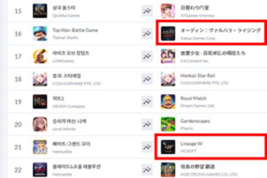Open the Lineage W title link

click(191, 144)
